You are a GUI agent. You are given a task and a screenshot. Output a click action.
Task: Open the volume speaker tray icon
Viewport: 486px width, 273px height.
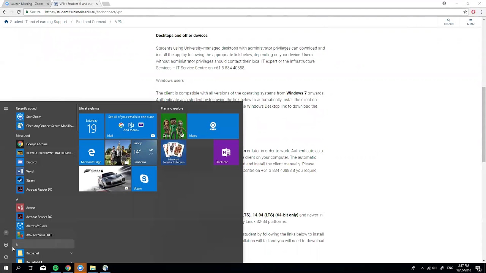click(434, 268)
